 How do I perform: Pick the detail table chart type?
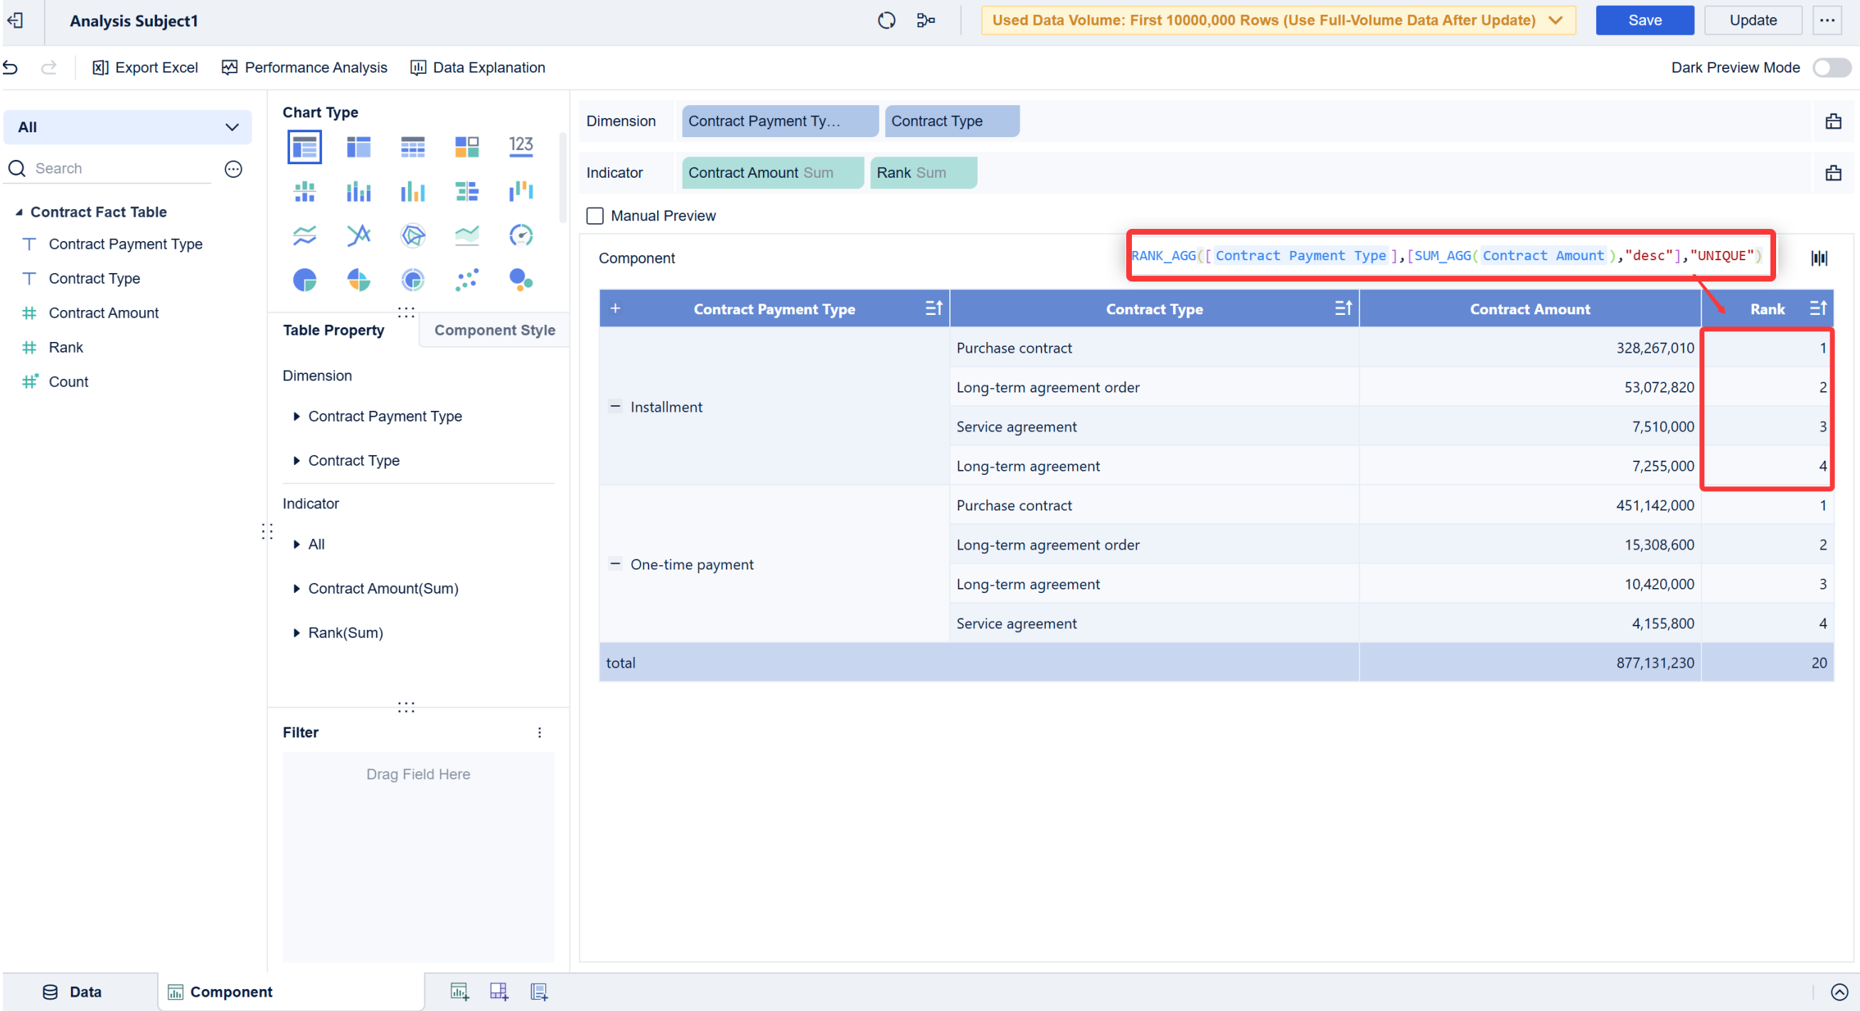click(x=412, y=147)
